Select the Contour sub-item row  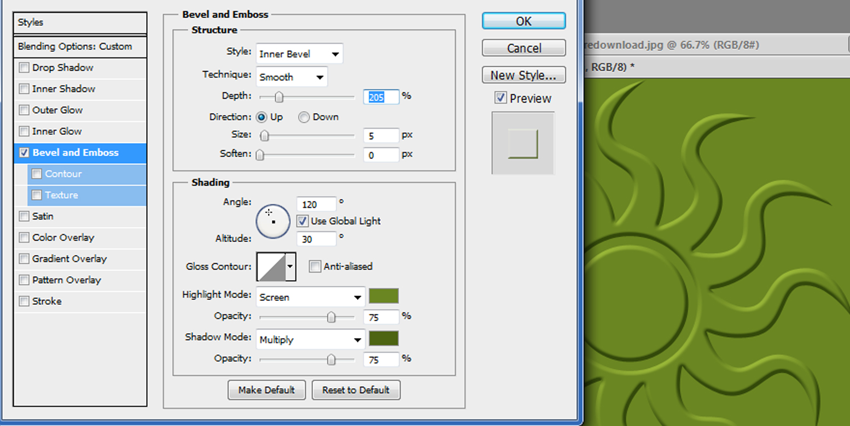point(87,174)
